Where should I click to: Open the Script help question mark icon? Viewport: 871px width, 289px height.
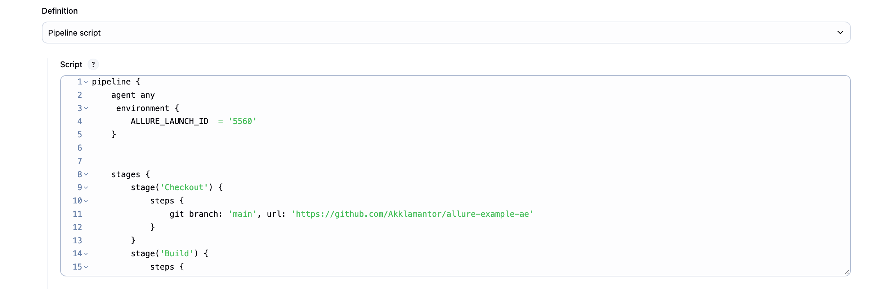click(x=93, y=64)
